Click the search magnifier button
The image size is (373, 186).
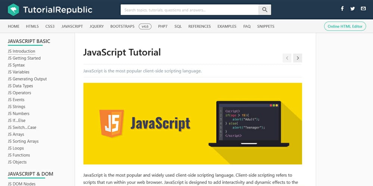pyautogui.click(x=264, y=10)
